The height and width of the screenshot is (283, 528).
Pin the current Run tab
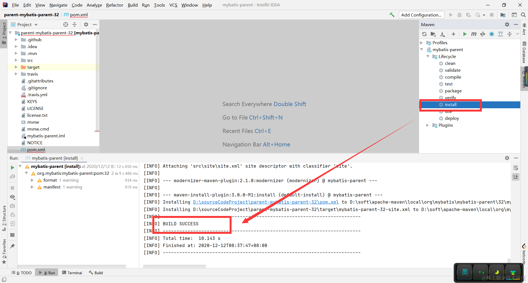coord(12,246)
